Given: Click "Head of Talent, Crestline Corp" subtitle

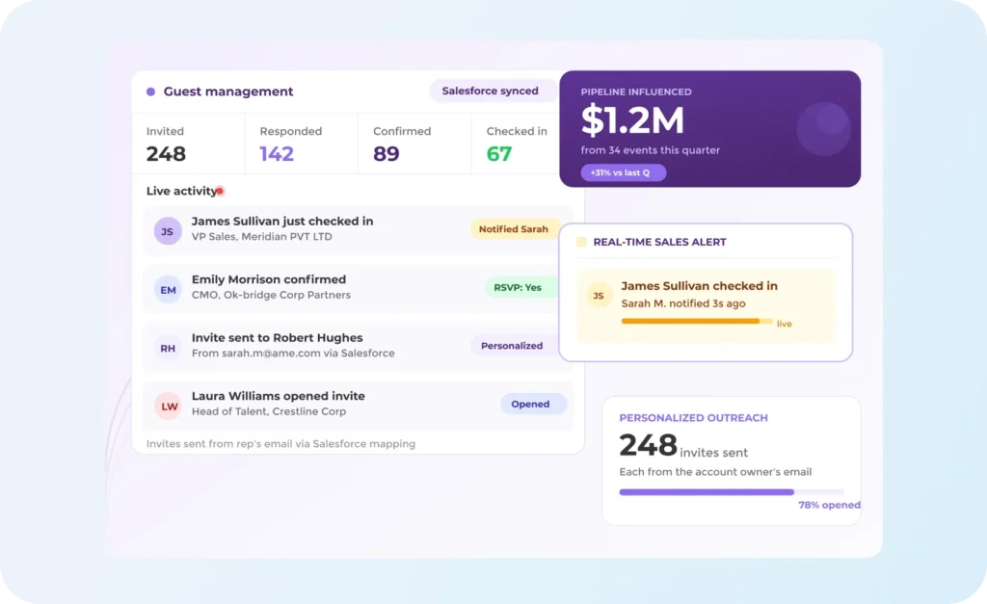Looking at the screenshot, I should tap(269, 411).
